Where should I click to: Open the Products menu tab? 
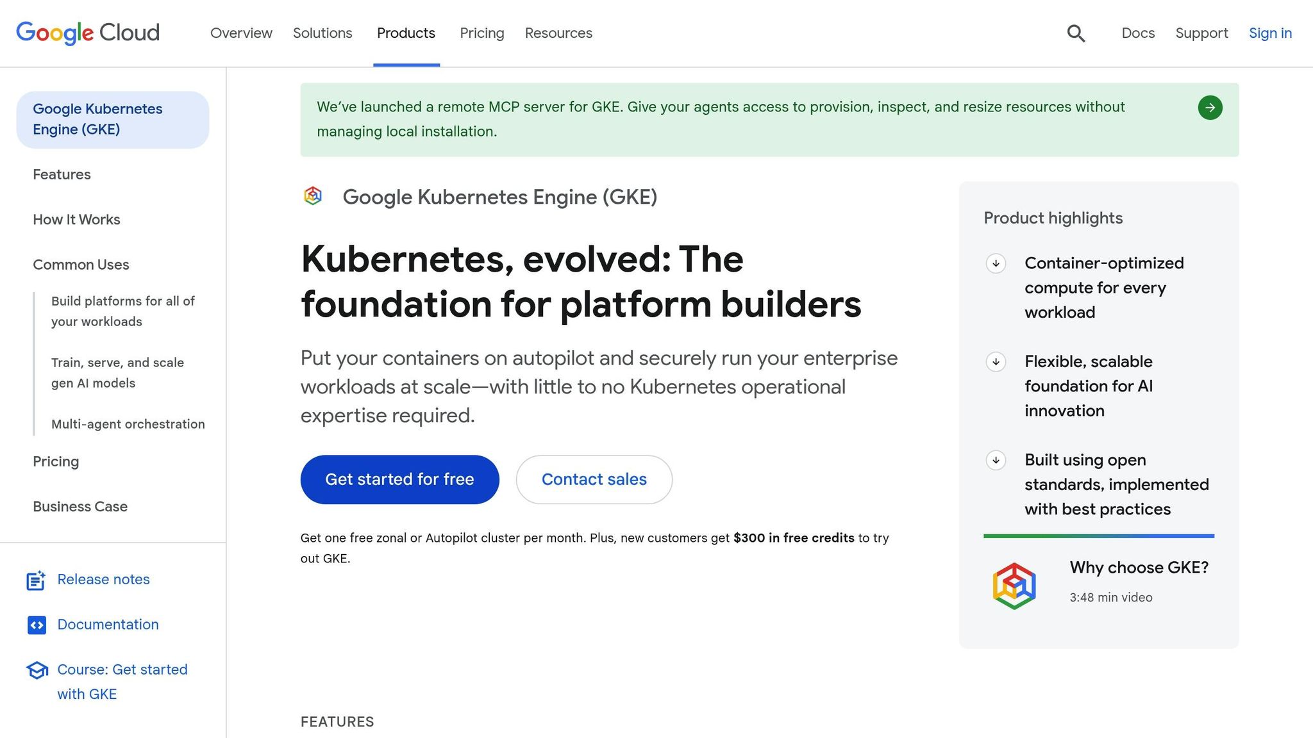point(406,33)
